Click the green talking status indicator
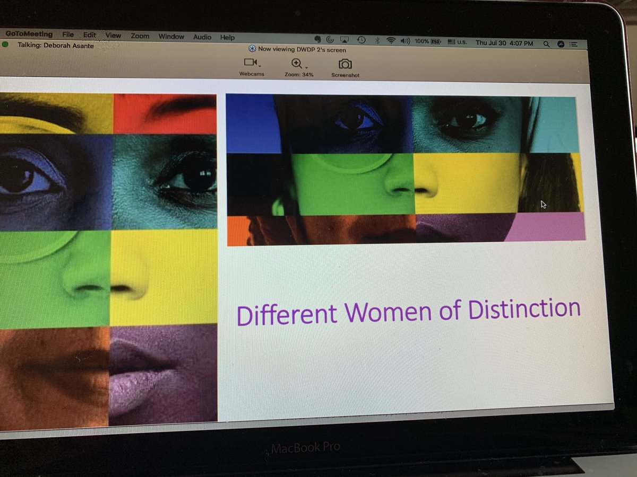637x477 pixels. [5, 45]
